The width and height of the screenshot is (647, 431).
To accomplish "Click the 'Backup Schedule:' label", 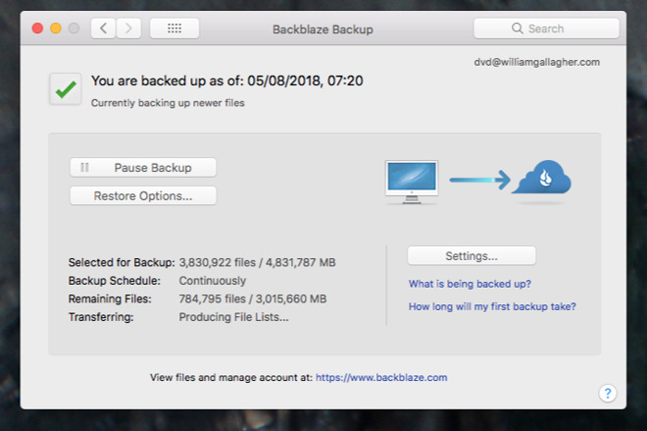I will 115,281.
